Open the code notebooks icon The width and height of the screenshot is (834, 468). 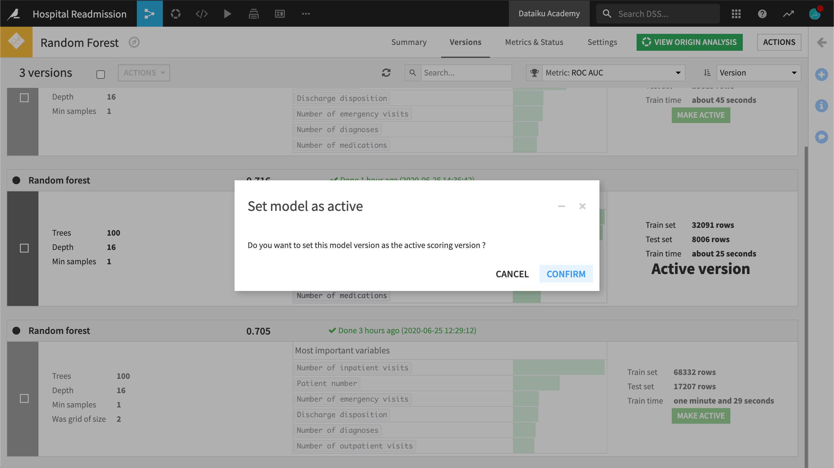202,14
